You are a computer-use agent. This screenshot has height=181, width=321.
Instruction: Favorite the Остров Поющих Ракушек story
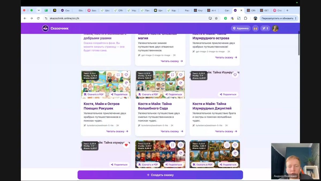[126, 75]
